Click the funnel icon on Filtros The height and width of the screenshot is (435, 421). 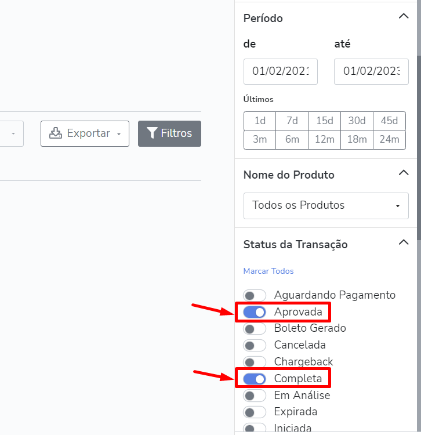pyautogui.click(x=152, y=133)
